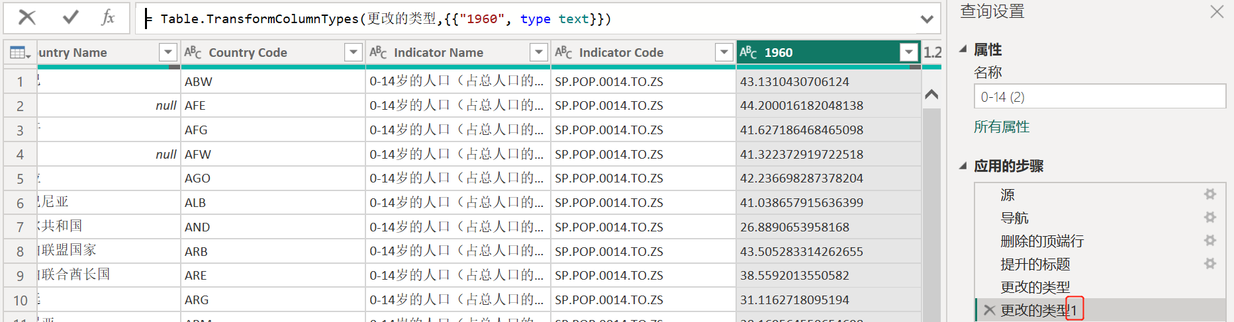Image resolution: width=1234 pixels, height=322 pixels.
Task: Open settings gear for 删除的顶端行 step
Action: click(x=1210, y=241)
